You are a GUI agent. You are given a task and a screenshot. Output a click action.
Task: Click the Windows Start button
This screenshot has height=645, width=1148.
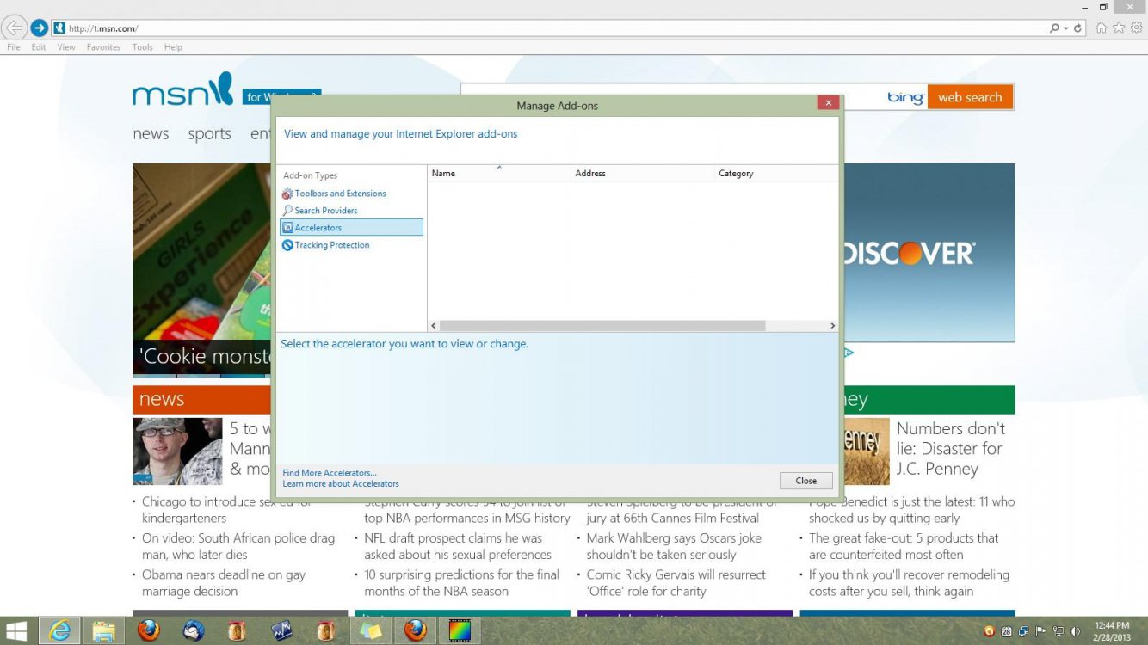(x=16, y=630)
